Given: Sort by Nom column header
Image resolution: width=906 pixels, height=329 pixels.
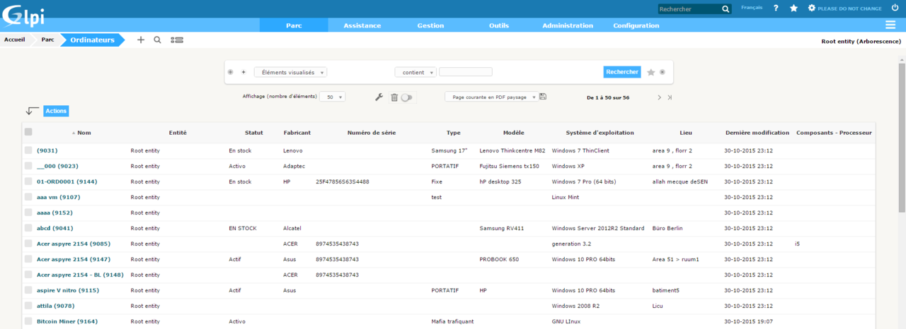Looking at the screenshot, I should (x=84, y=133).
